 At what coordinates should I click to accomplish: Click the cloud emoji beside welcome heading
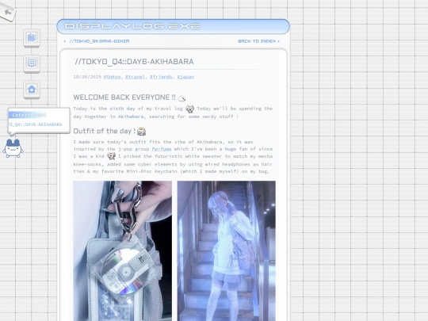click(182, 97)
